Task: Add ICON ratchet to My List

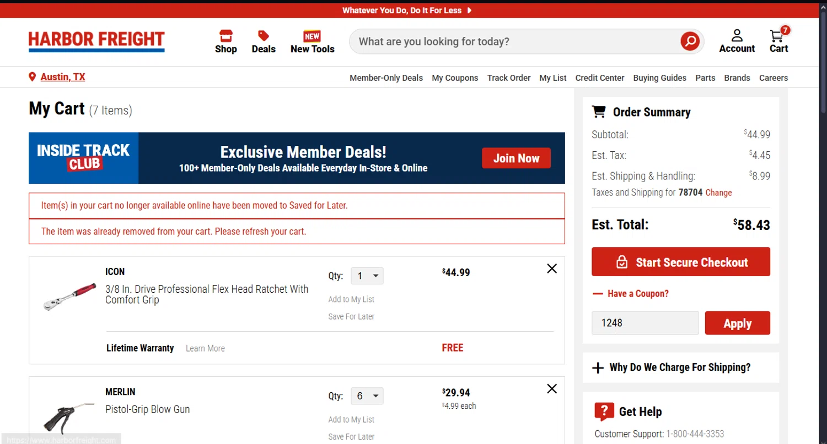Action: click(x=351, y=299)
